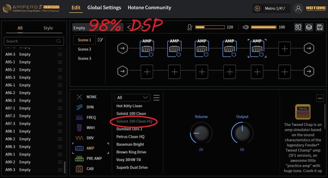Viewport: 328px width, 178px height.
Task: Click the patch list scrollbar
Action: coord(65,167)
